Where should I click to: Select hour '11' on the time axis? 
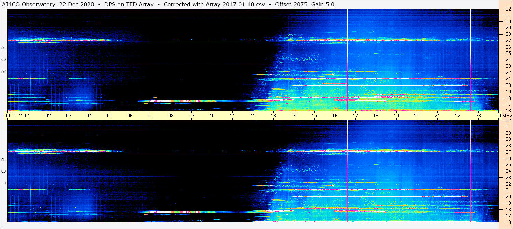point(232,116)
